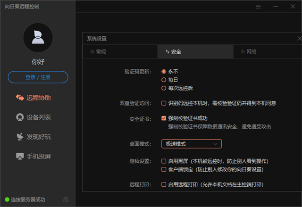
Task: Click the lock icon in status bar
Action: pyautogui.click(x=66, y=199)
